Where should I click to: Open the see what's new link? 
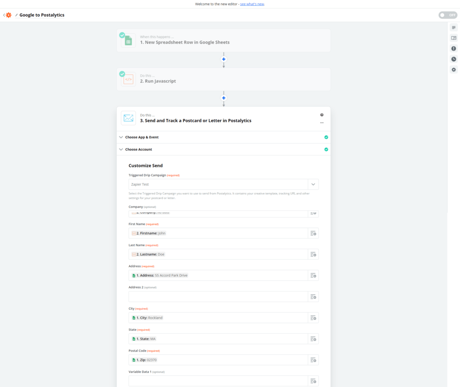(252, 4)
